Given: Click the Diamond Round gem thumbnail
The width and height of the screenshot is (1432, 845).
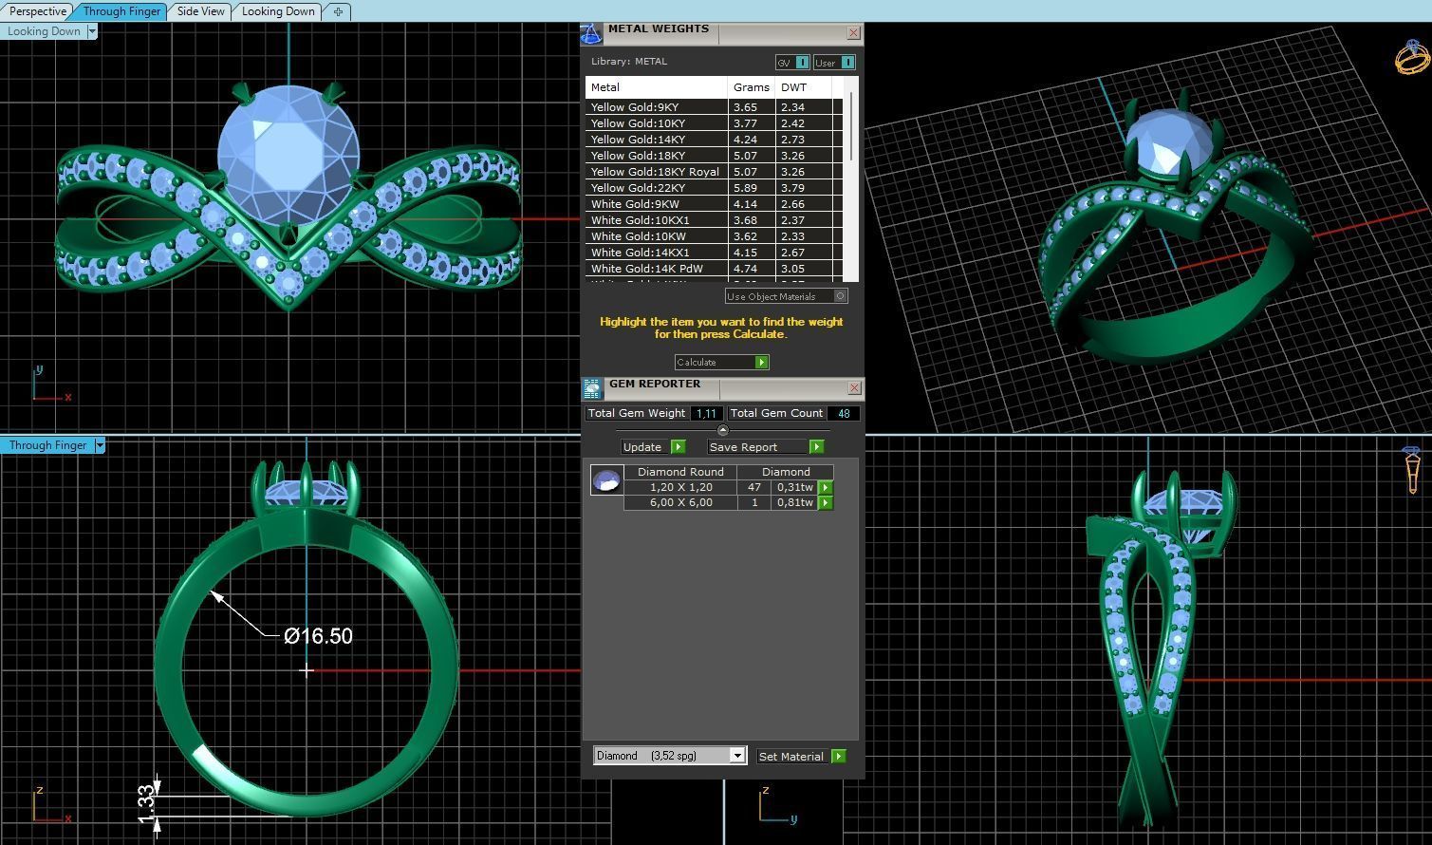Looking at the screenshot, I should pos(606,480).
